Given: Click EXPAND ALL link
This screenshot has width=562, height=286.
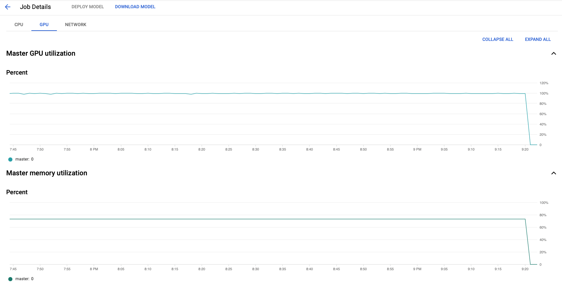Looking at the screenshot, I should (x=538, y=39).
